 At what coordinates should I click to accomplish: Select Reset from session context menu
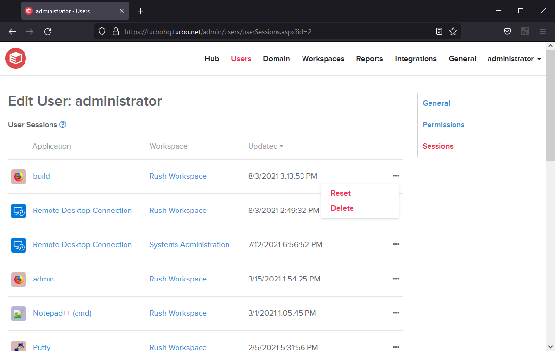point(341,193)
